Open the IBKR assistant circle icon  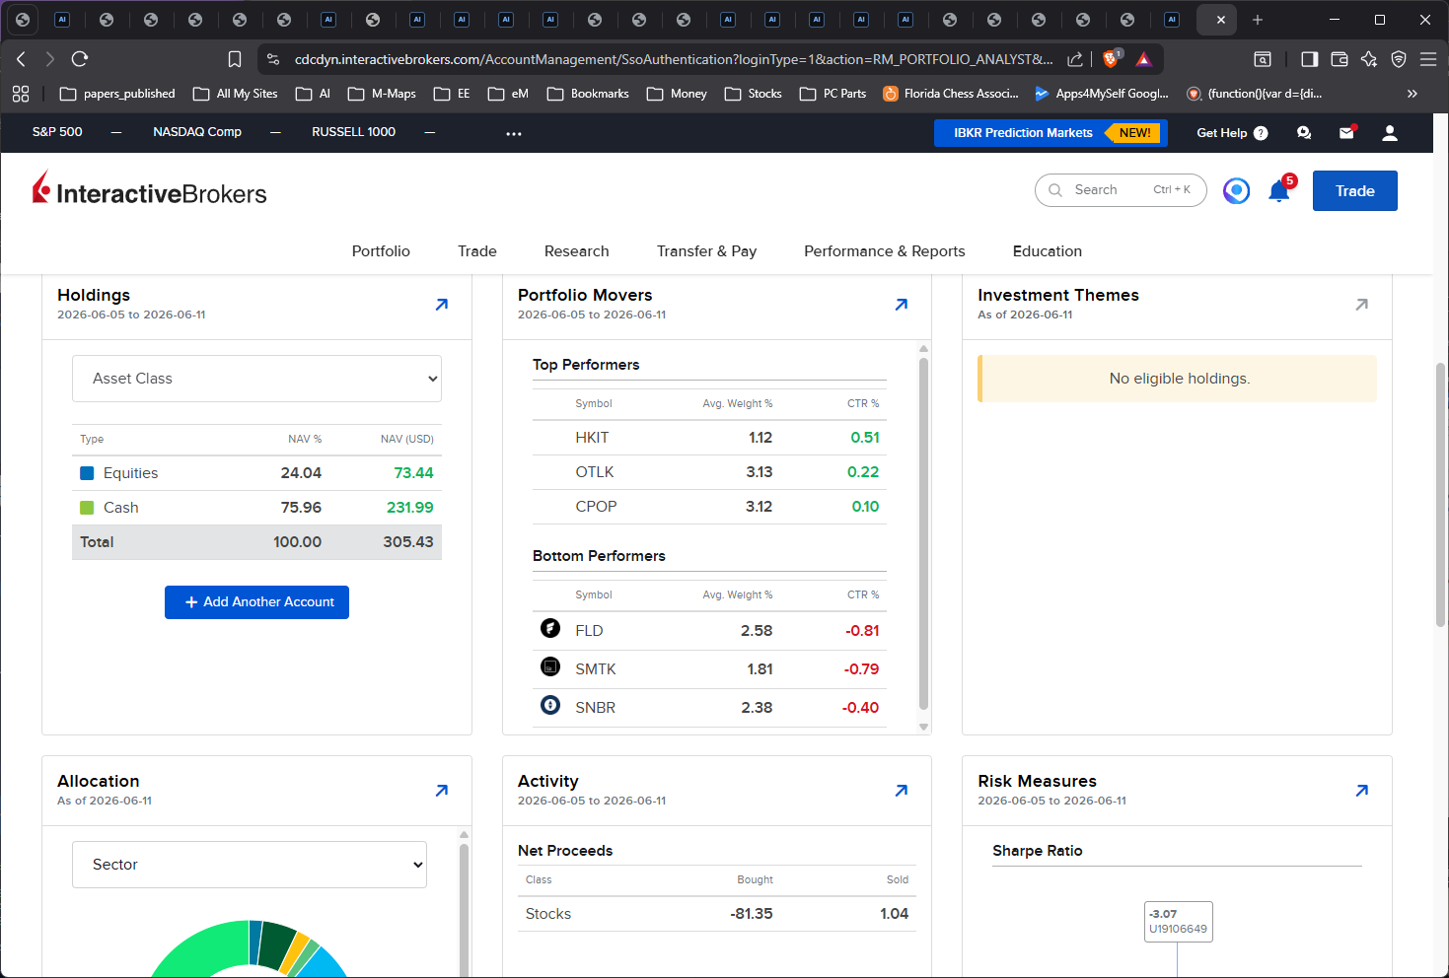tap(1236, 191)
